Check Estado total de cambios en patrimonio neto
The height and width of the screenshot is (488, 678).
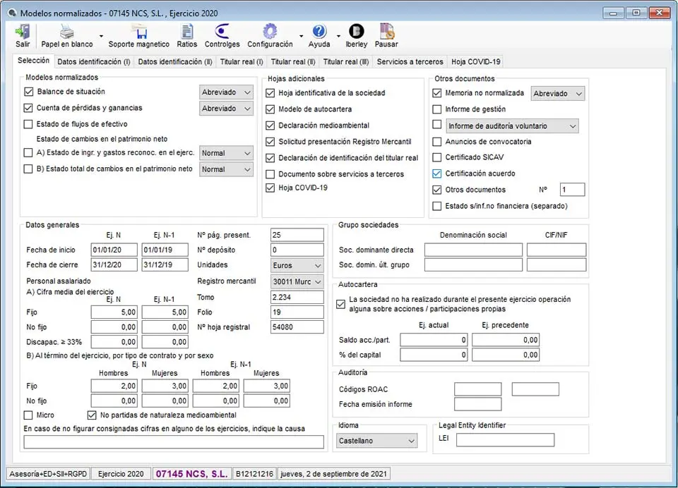28,169
